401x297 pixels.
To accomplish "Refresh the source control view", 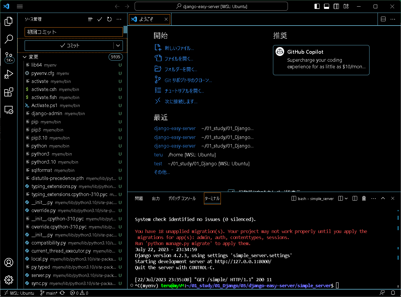I will pos(109,19).
